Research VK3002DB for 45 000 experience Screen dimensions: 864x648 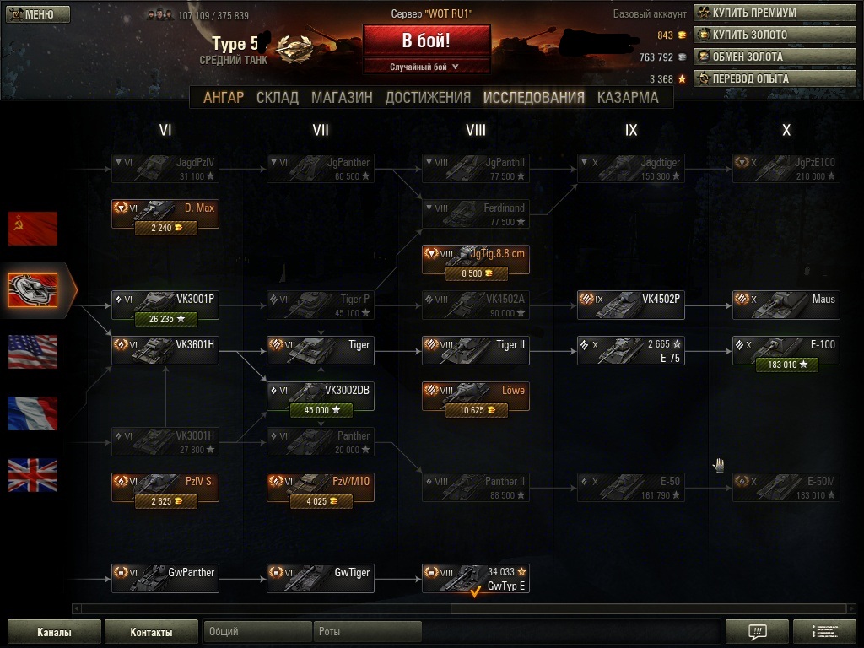point(321,410)
